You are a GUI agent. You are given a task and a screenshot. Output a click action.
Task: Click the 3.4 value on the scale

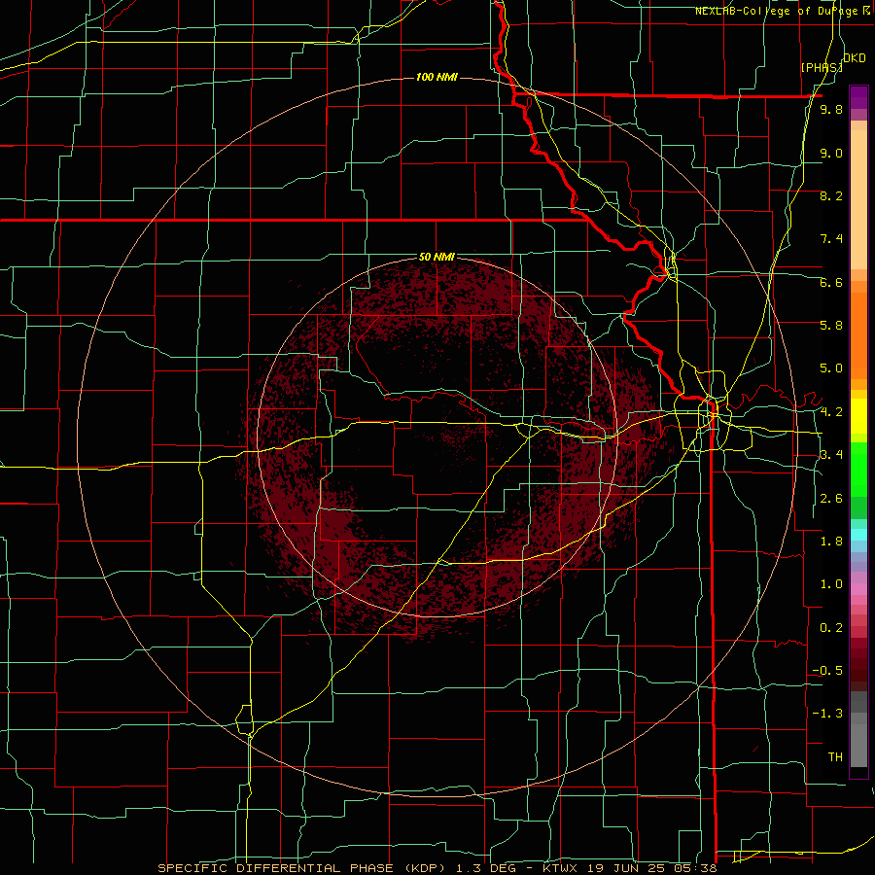click(x=831, y=455)
